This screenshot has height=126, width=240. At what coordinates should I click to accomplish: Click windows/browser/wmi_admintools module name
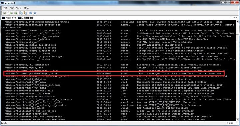point(27,65)
